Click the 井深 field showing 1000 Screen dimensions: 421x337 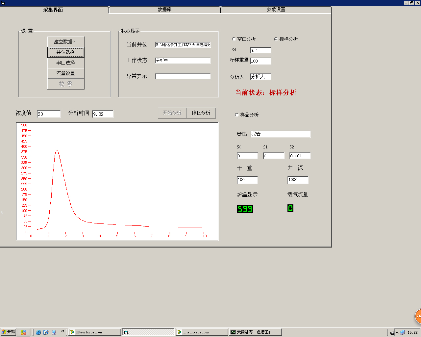pyautogui.click(x=298, y=180)
